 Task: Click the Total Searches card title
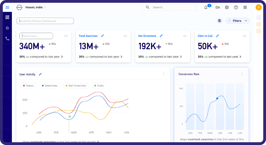click(88, 36)
